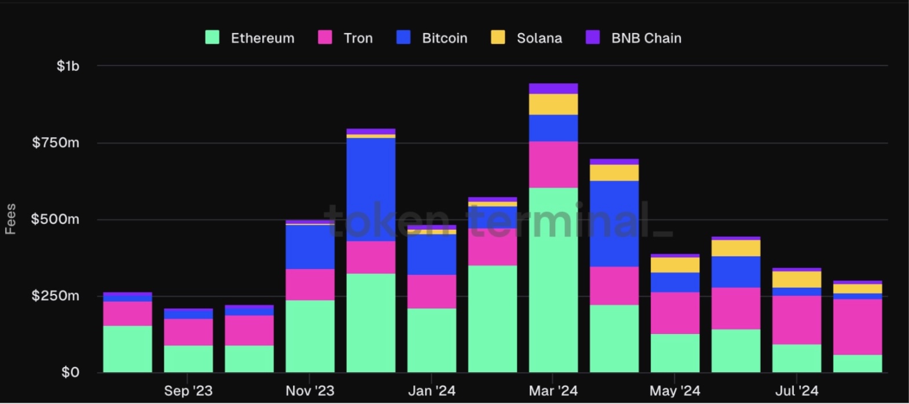
Task: Click the token terminal watermark
Action: coord(498,220)
